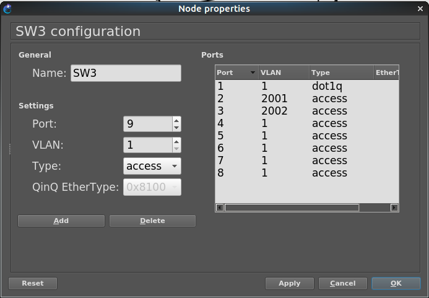
Task: Cancel the node properties dialog
Action: pos(342,283)
